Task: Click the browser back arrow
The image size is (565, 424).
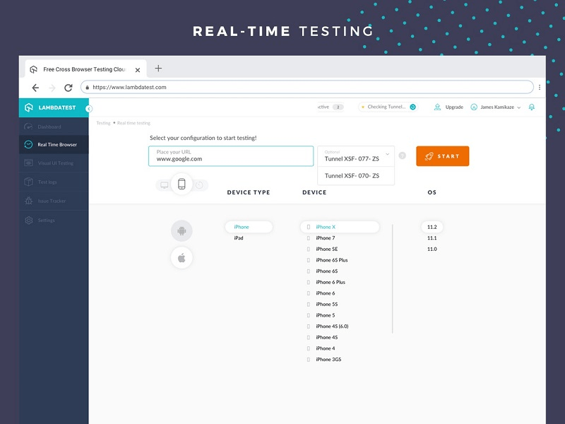Action: click(x=35, y=88)
